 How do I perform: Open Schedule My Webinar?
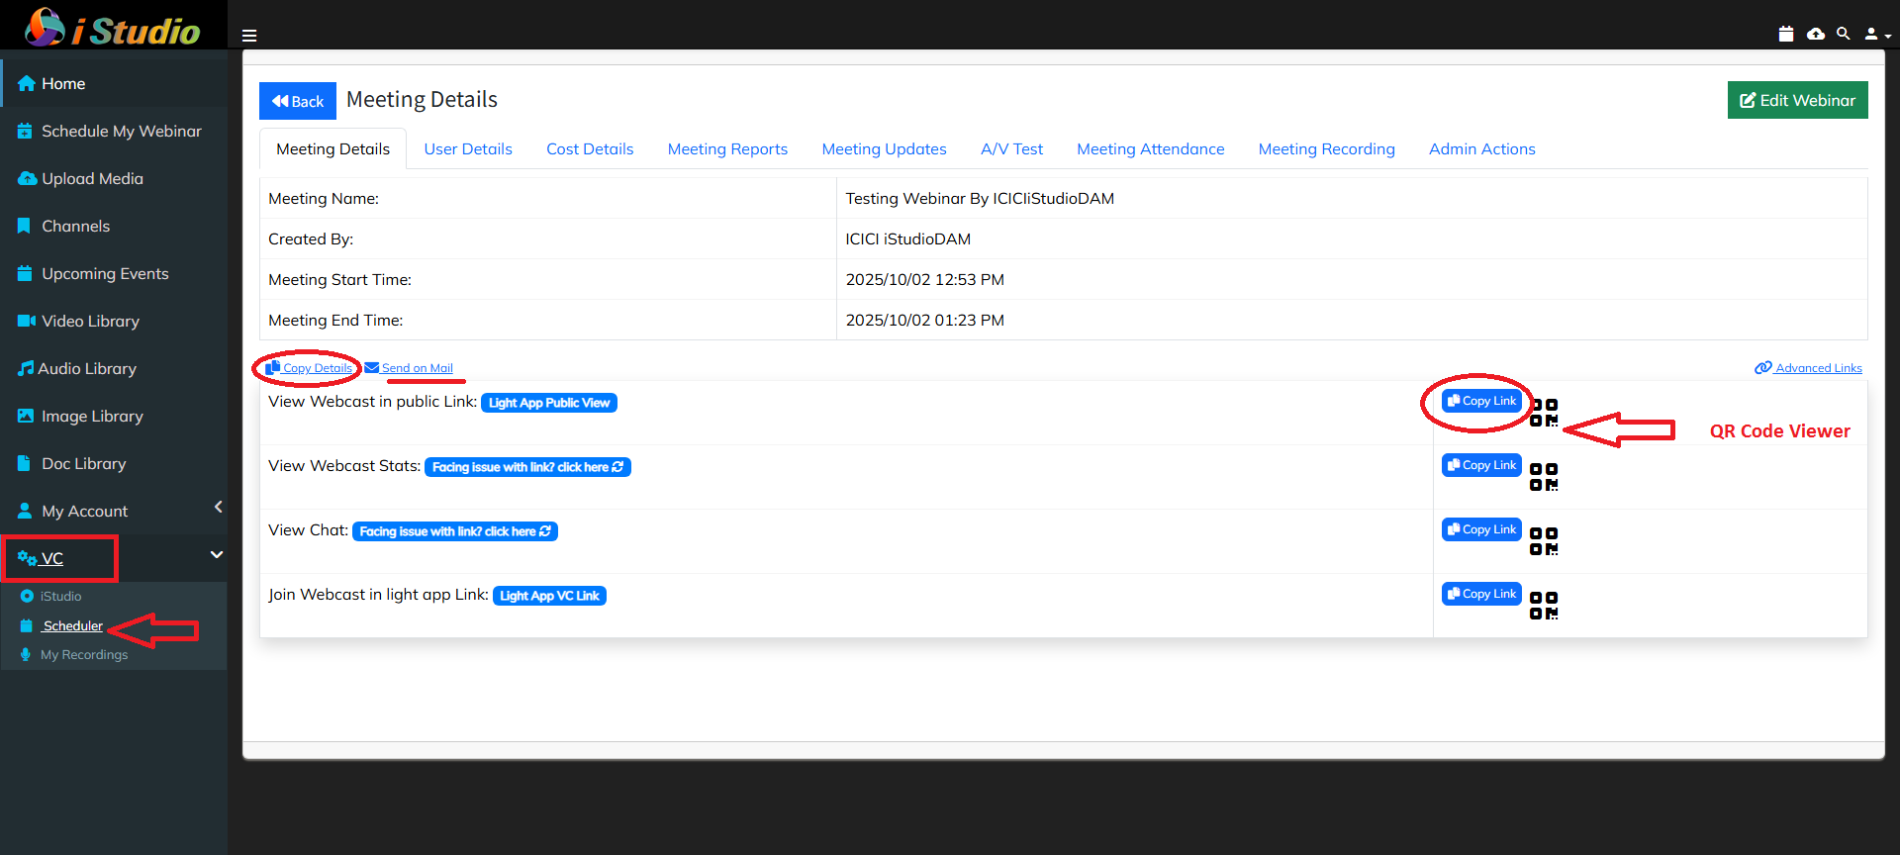click(114, 131)
